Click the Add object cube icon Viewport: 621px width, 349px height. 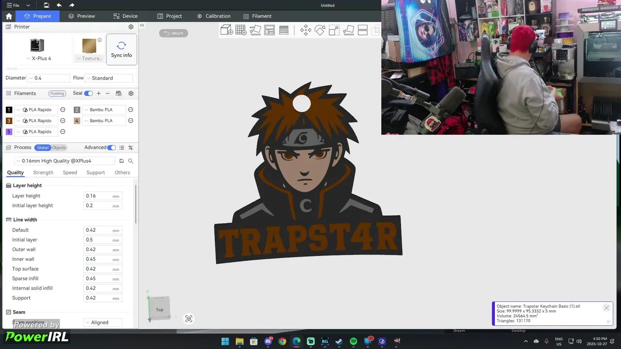coord(227,30)
